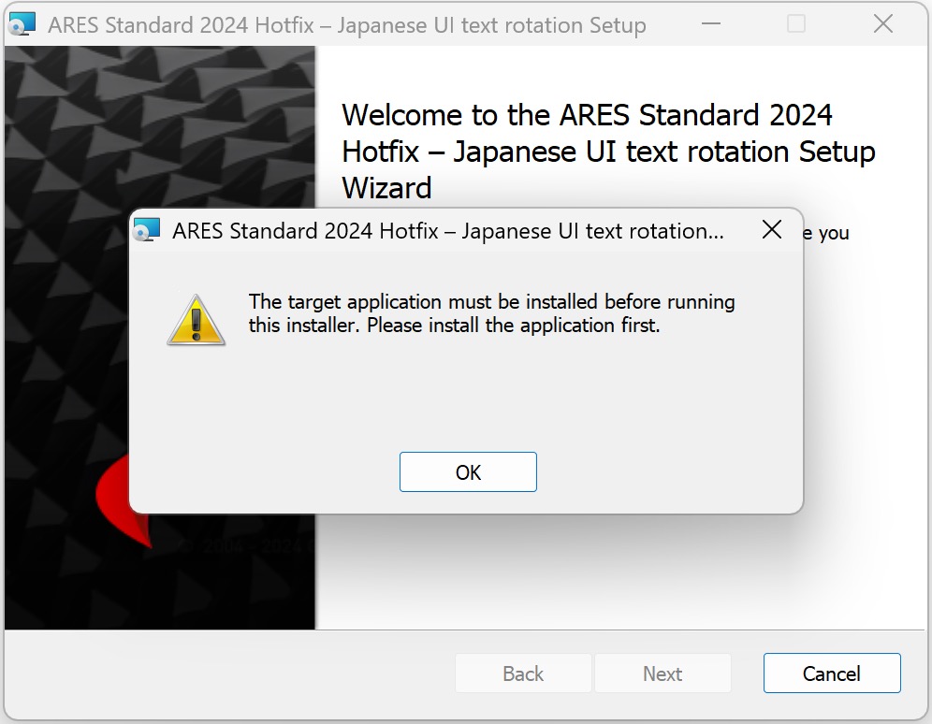The height and width of the screenshot is (724, 932).
Task: Click the disabled maximize button in the title bar
Action: tap(796, 24)
